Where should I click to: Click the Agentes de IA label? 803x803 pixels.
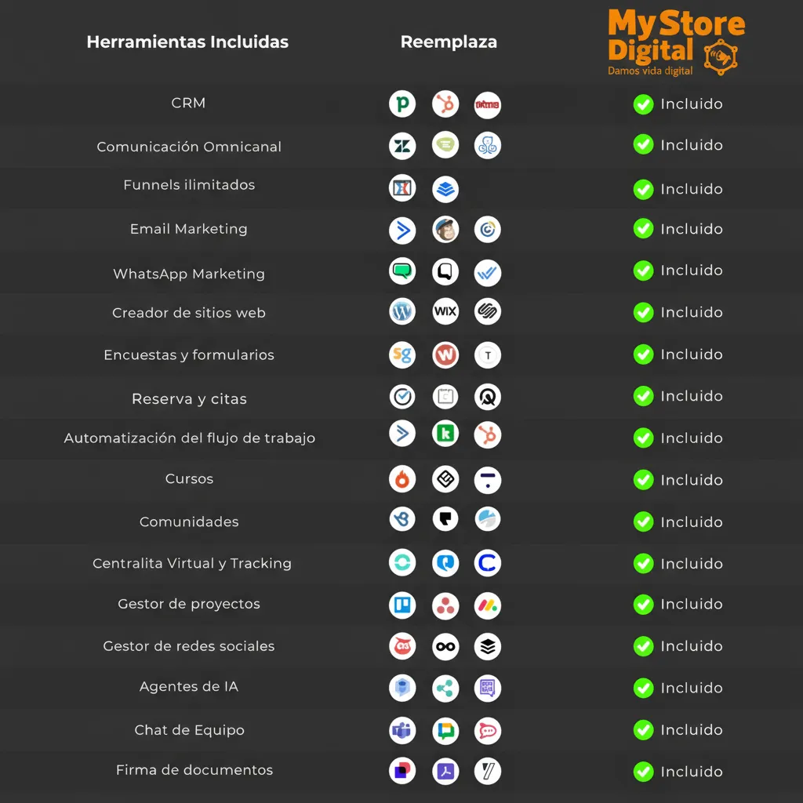[x=188, y=687]
